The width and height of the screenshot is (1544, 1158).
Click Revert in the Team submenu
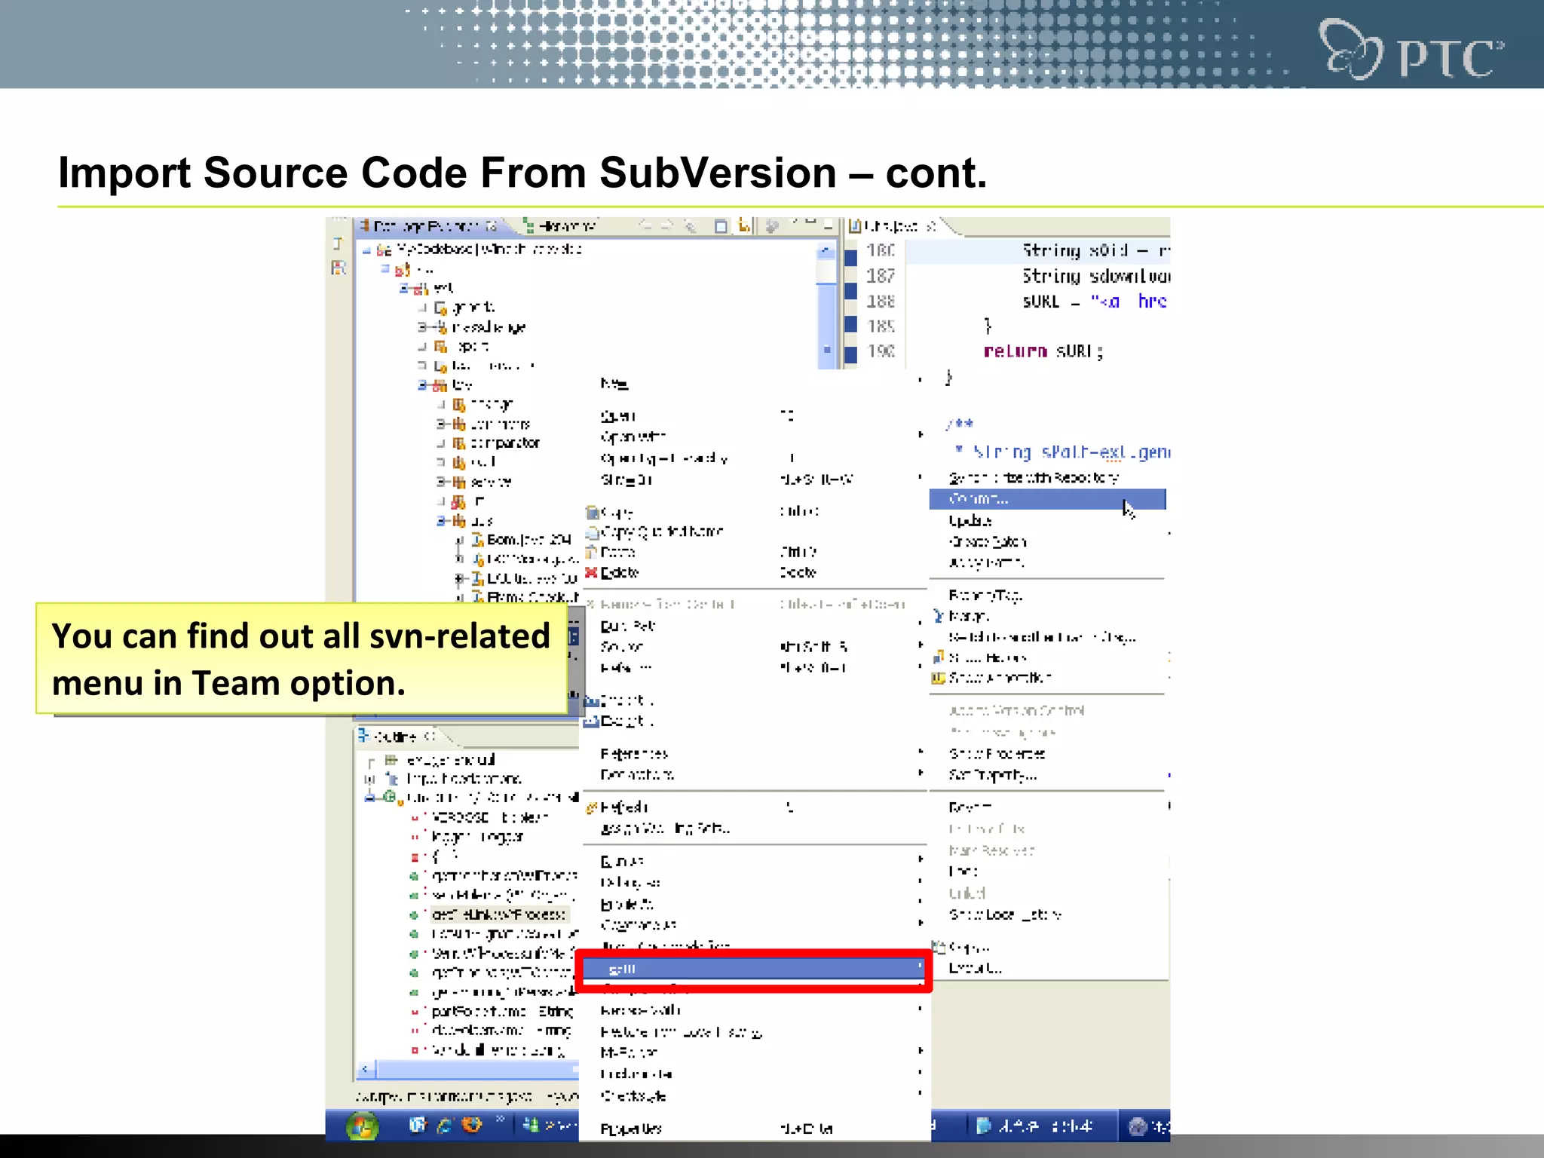970,807
